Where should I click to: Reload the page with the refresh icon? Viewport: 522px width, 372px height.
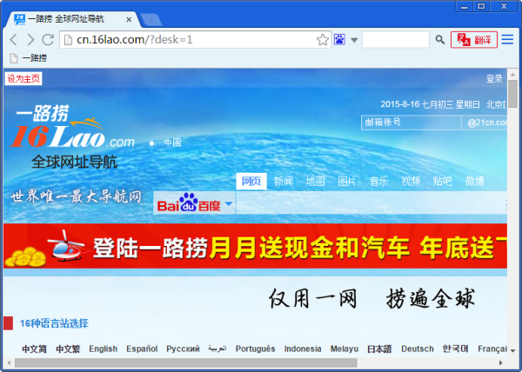tap(48, 40)
